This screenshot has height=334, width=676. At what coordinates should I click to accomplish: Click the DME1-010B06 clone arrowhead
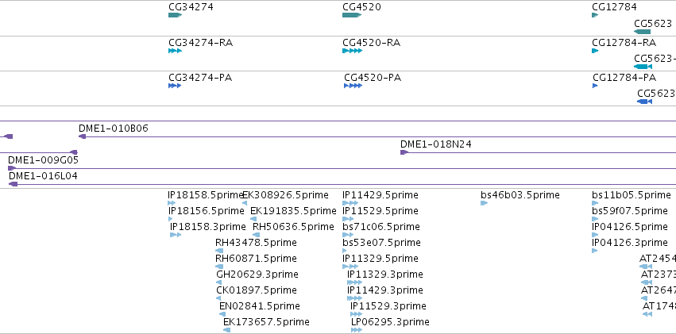pyautogui.click(x=83, y=136)
